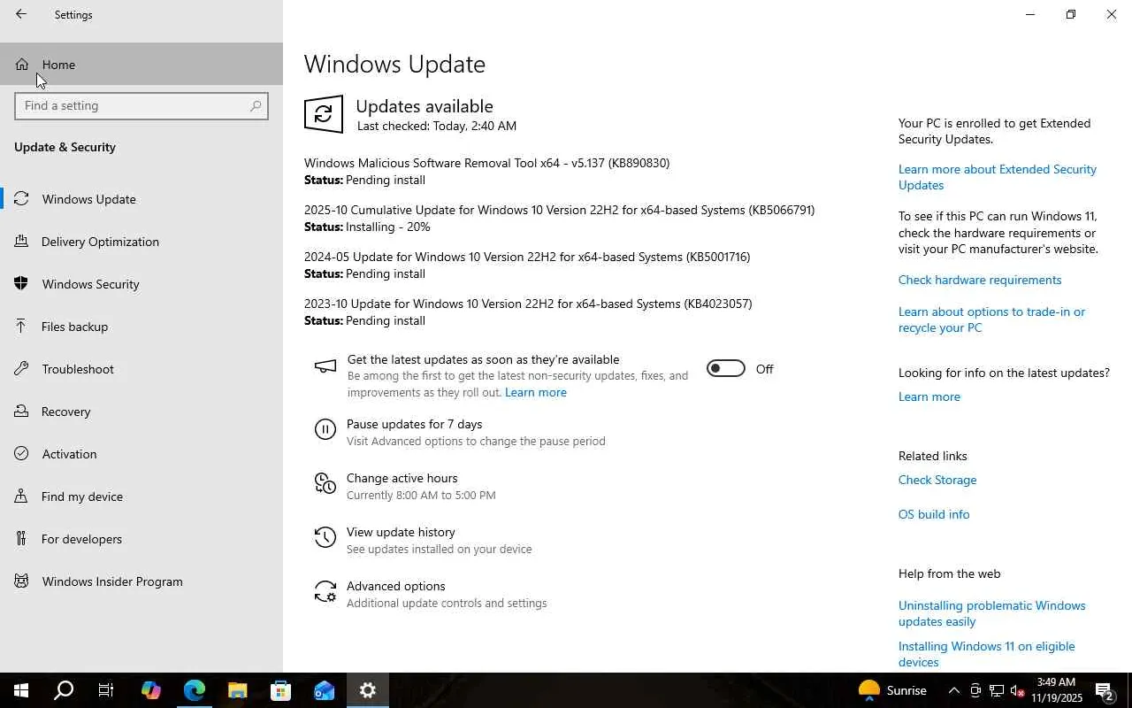1132x708 pixels.
Task: Open the Recovery section
Action: coord(141,412)
